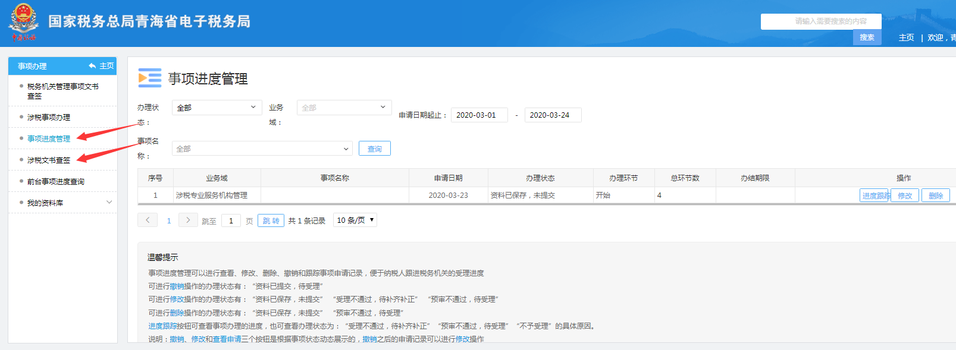Open 我的资料库 menu item
This screenshot has height=350, width=956.
(45, 203)
